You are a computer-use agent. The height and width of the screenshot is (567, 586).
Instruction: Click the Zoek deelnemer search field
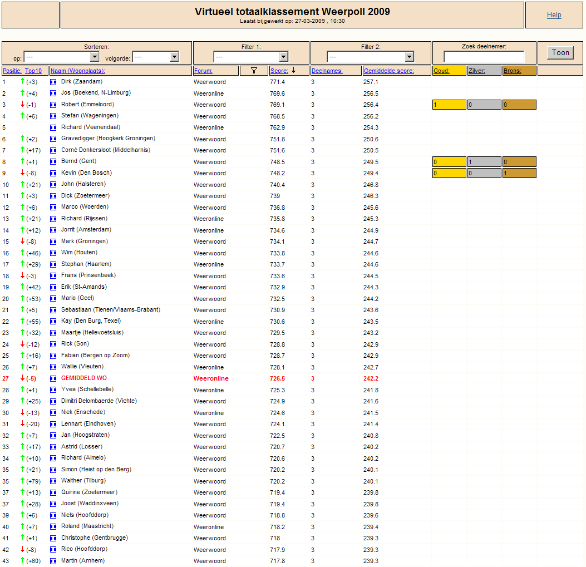click(x=484, y=57)
